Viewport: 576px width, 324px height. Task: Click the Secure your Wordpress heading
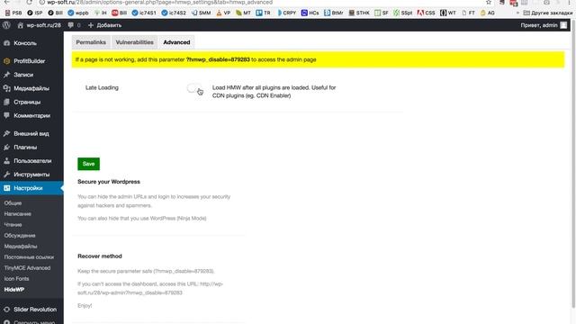pos(109,182)
